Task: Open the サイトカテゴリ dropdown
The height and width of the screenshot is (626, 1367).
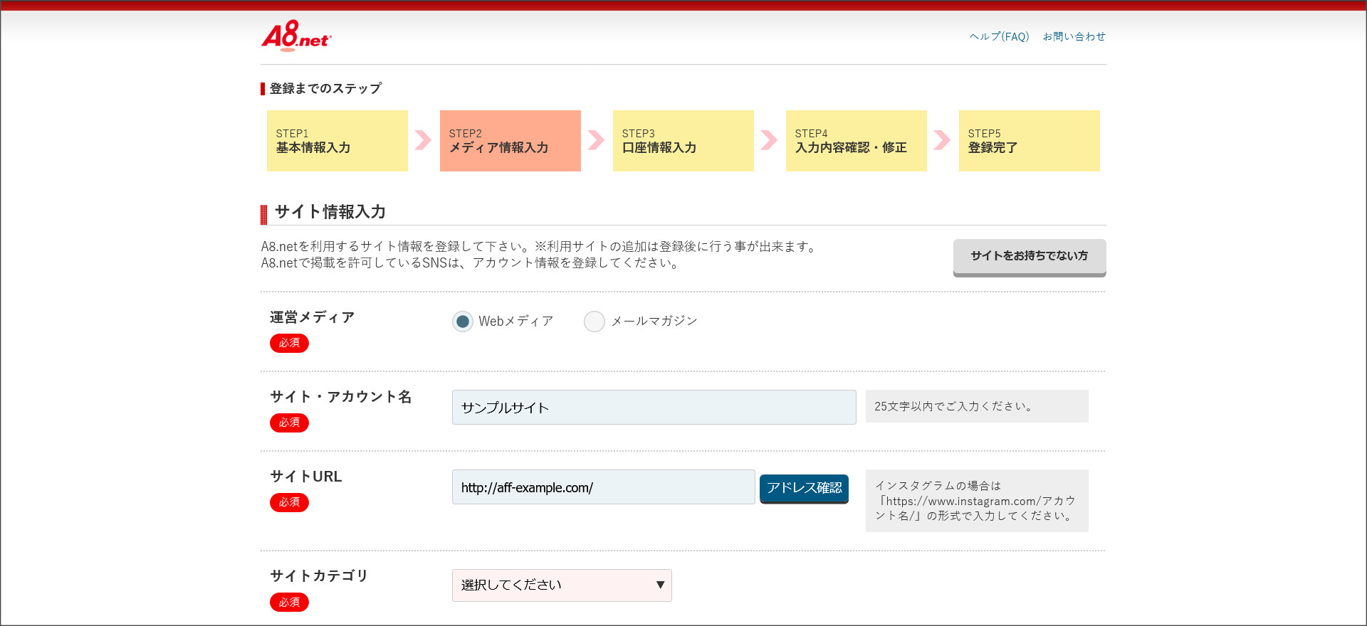Action: coord(562,585)
